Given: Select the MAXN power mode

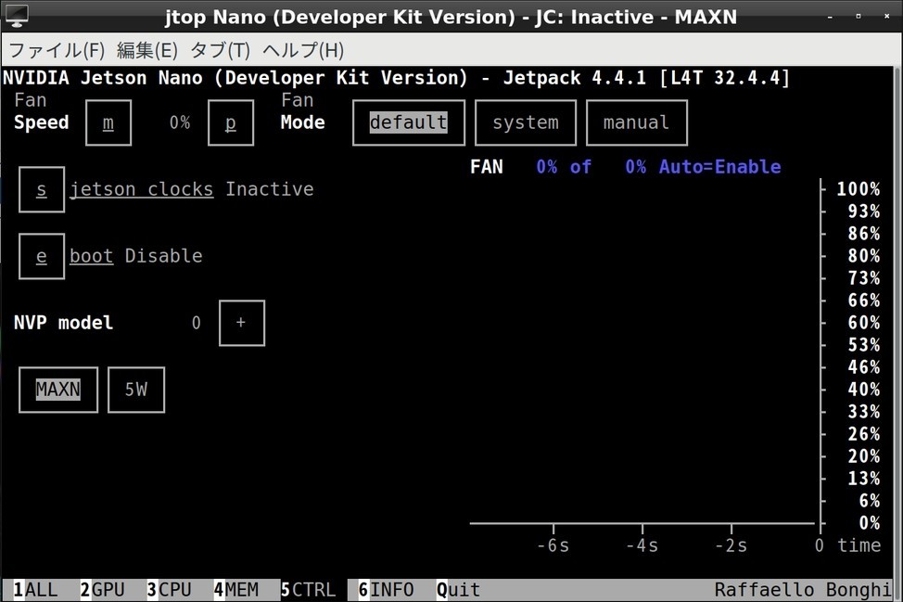Looking at the screenshot, I should click(x=58, y=390).
